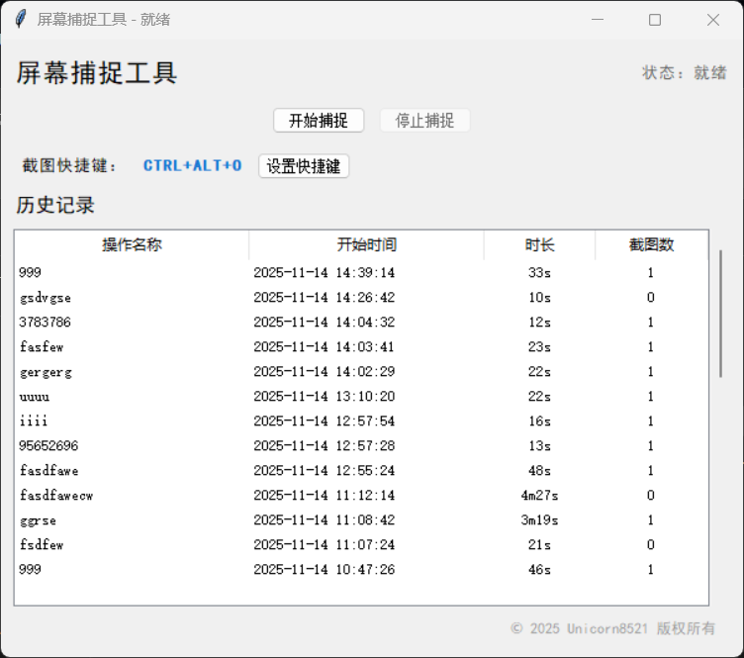Maximize the 屏幕捕捉工具 window

[x=655, y=20]
